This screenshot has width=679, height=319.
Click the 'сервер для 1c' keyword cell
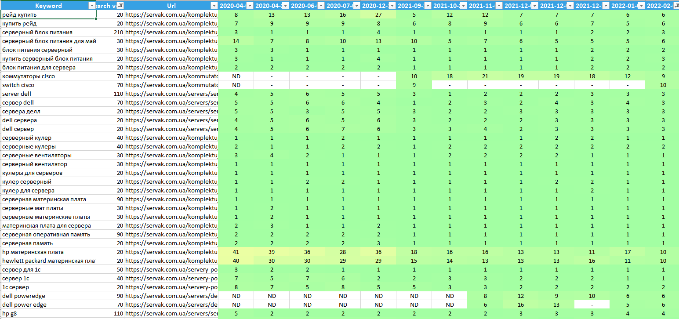[x=48, y=270]
